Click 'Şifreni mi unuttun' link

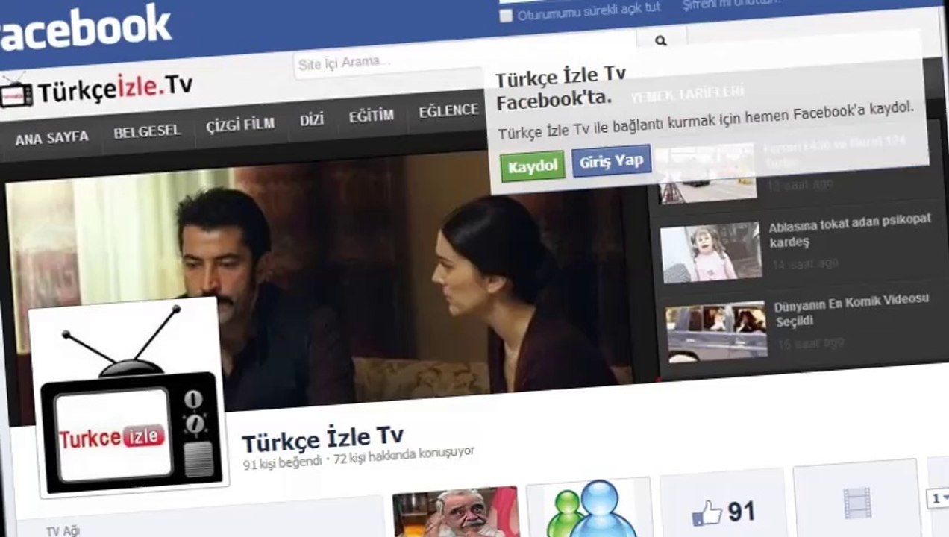(x=731, y=4)
